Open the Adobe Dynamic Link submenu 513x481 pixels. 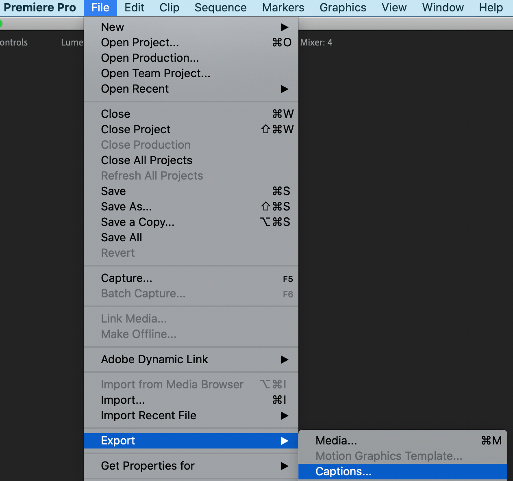(154, 360)
